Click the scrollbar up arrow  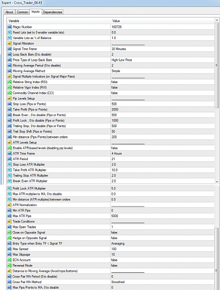click(x=217, y=20)
